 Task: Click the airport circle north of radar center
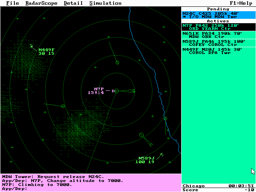click(x=117, y=62)
